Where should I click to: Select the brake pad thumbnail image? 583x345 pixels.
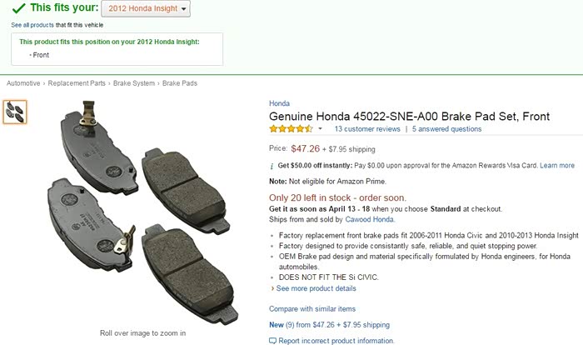tap(15, 112)
